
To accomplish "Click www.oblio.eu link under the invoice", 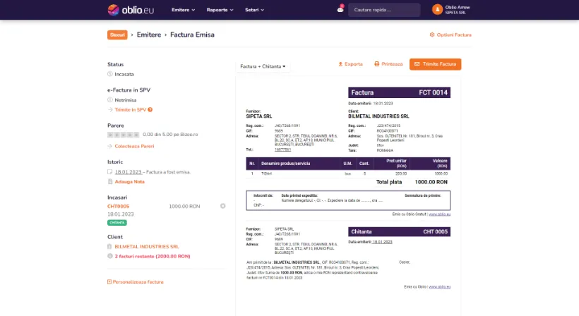I will [439, 214].
